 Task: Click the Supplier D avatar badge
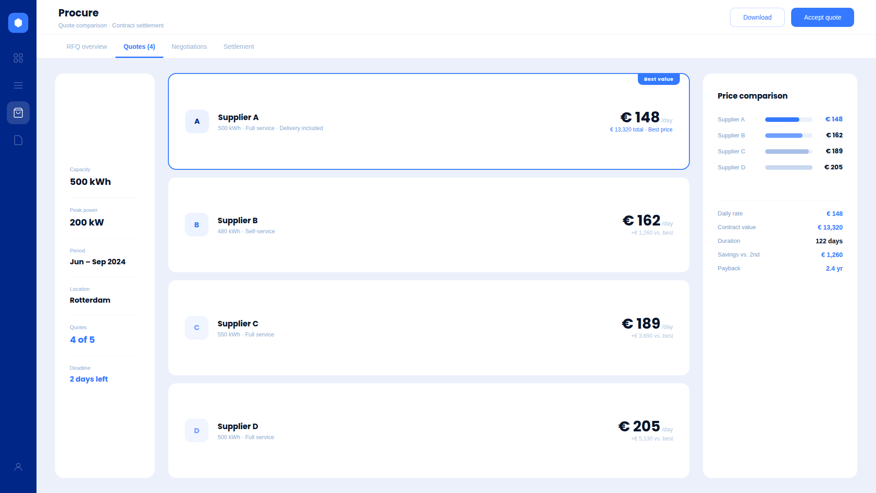click(x=197, y=430)
